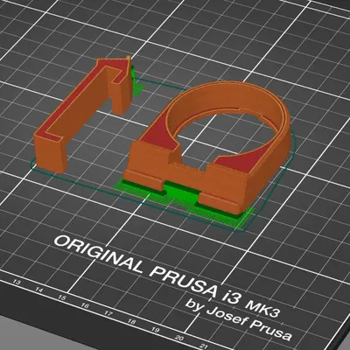
Task: Click the 'by Josef Prusa' bed text
Action: [x=239, y=321]
